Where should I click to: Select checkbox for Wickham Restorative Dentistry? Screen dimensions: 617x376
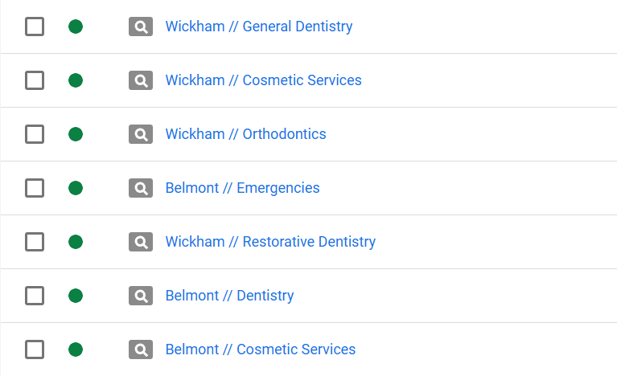[35, 242]
